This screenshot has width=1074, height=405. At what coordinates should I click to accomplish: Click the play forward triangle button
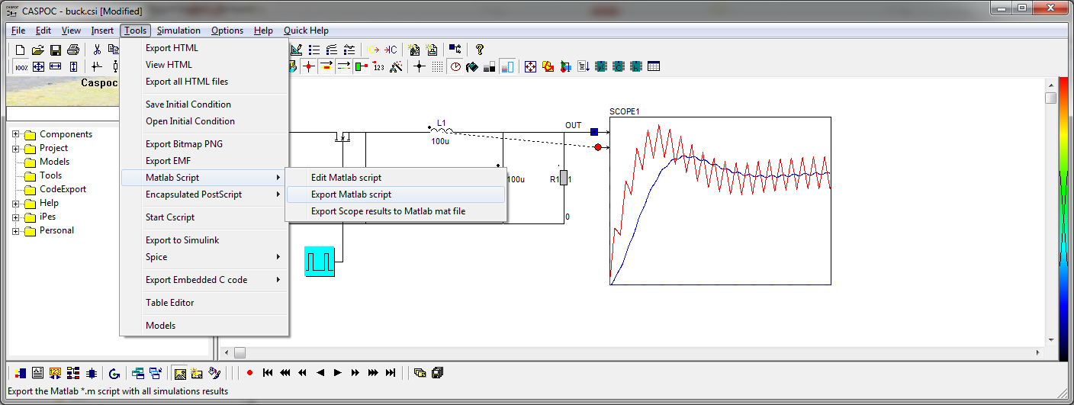pyautogui.click(x=337, y=374)
